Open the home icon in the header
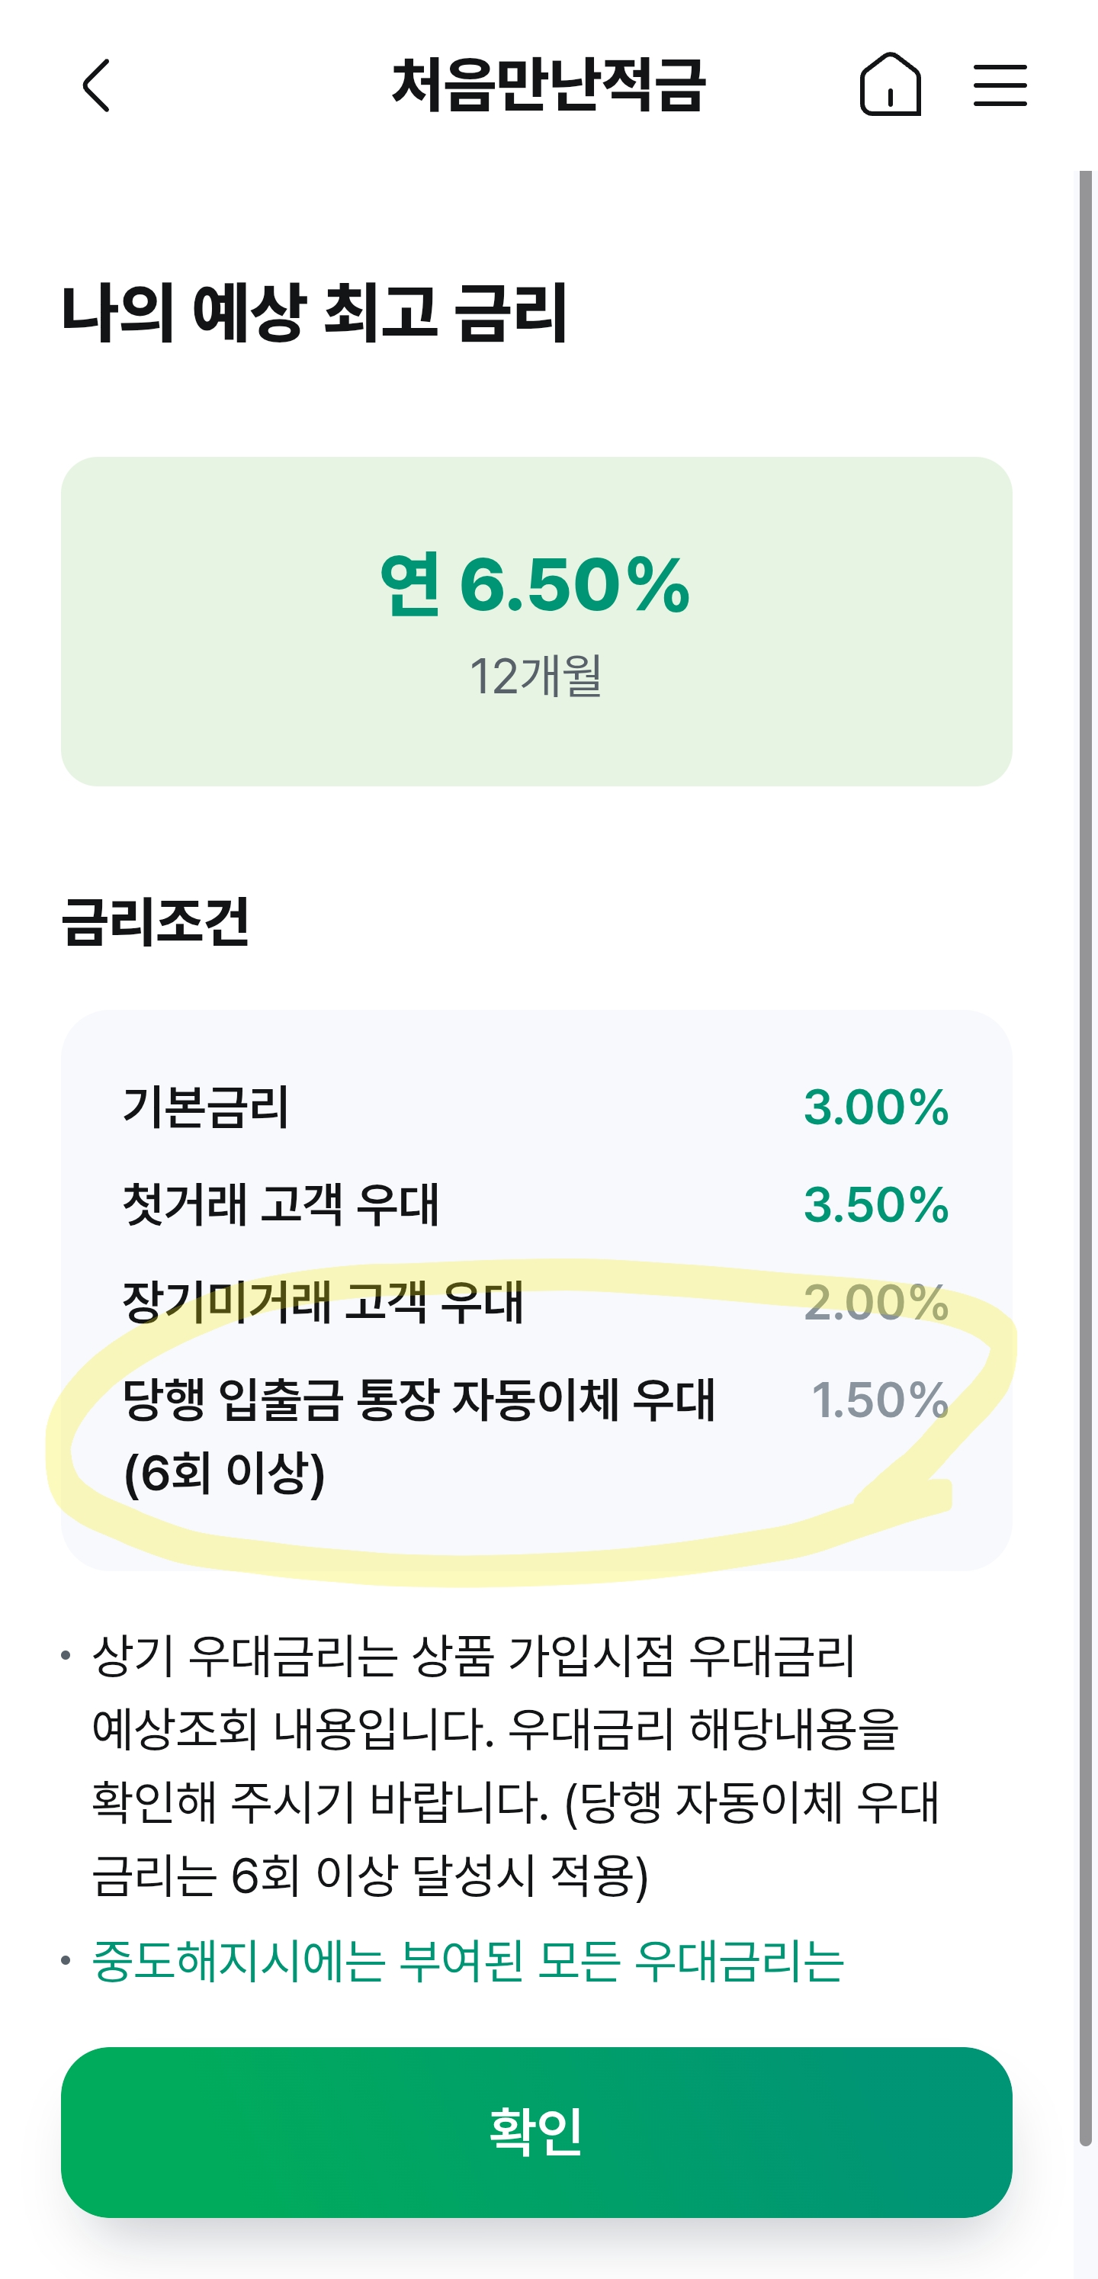 [x=890, y=84]
